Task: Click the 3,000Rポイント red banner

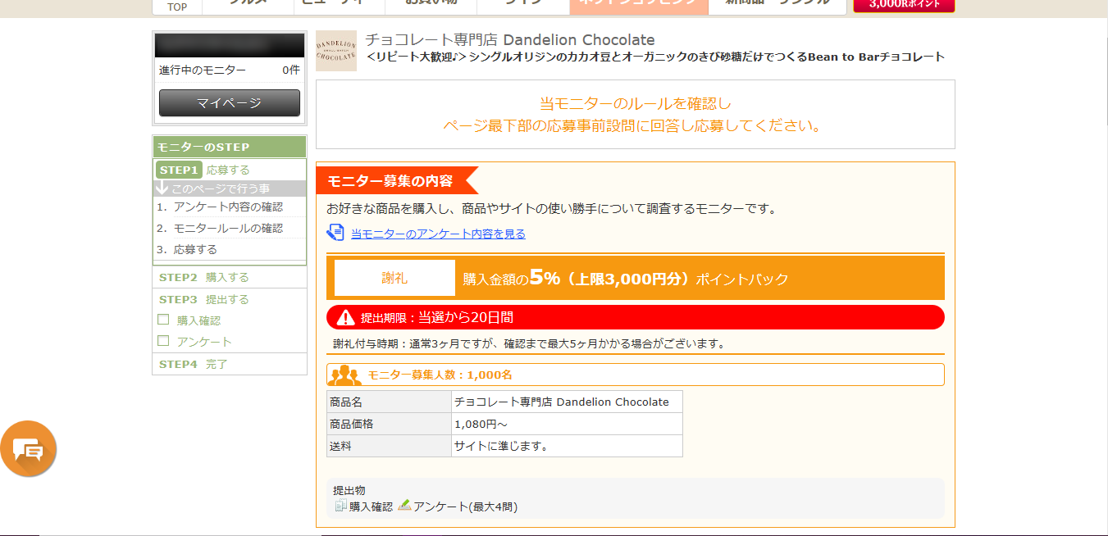Action: coord(904,5)
